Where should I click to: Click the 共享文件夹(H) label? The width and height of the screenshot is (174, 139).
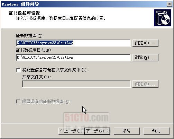[x=36, y=77]
